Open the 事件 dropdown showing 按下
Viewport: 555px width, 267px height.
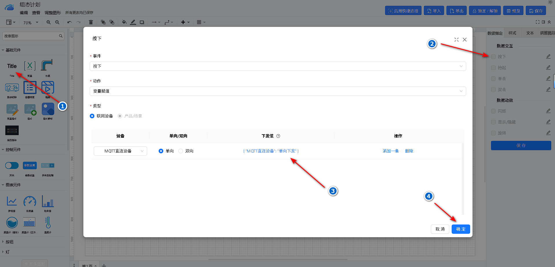pos(277,66)
